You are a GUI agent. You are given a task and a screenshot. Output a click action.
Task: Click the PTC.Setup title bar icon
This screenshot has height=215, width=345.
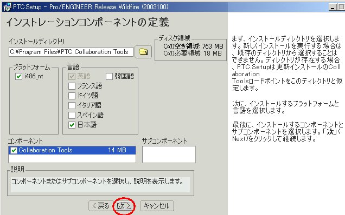[7, 7]
